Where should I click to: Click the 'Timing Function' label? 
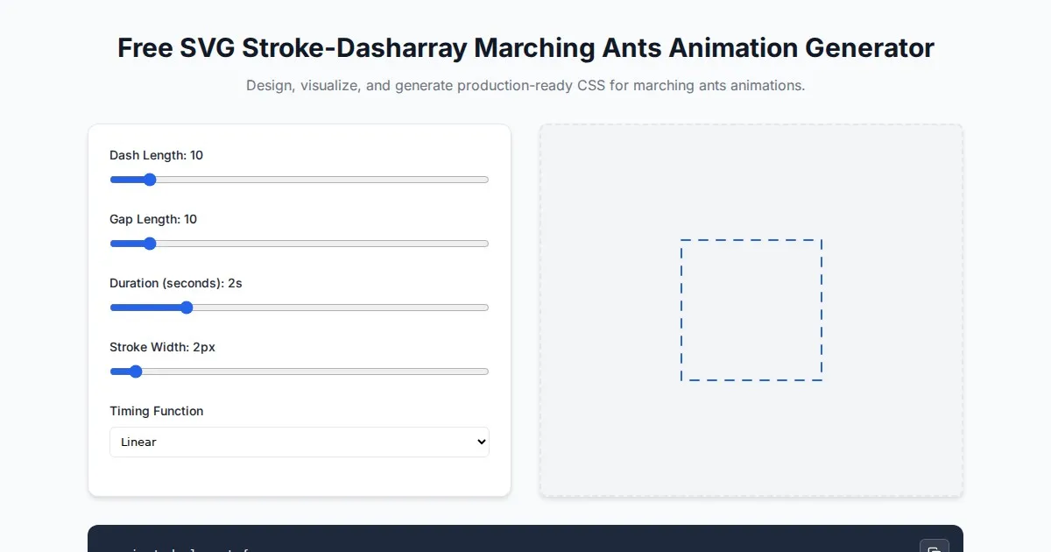coord(156,411)
